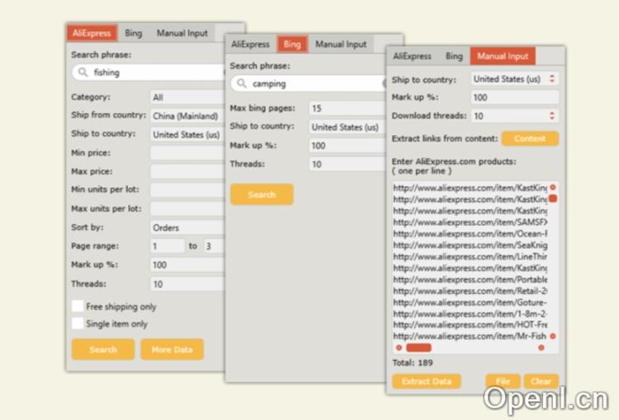
Task: Click the Extract Data button
Action: coord(426,381)
